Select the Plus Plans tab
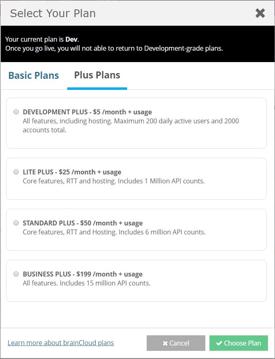The image size is (275, 359). point(97,75)
